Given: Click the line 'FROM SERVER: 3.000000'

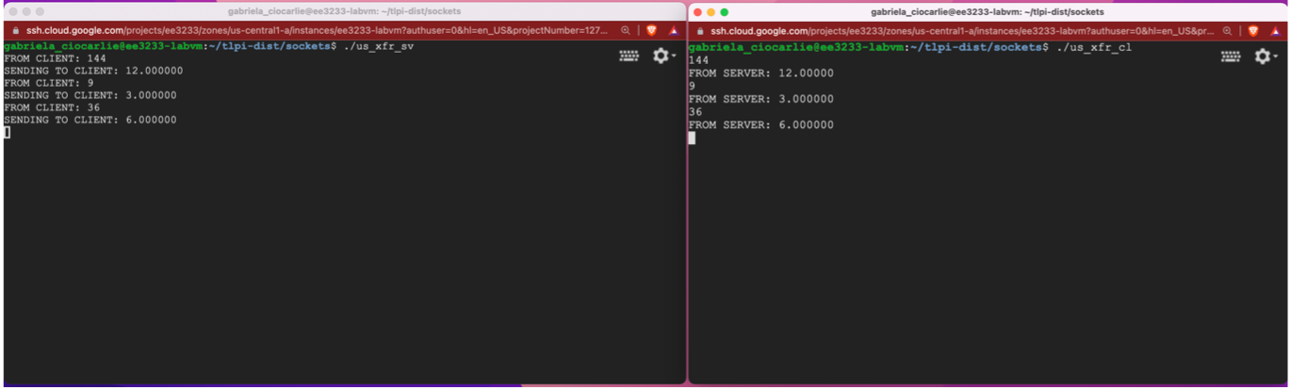Looking at the screenshot, I should click(761, 99).
